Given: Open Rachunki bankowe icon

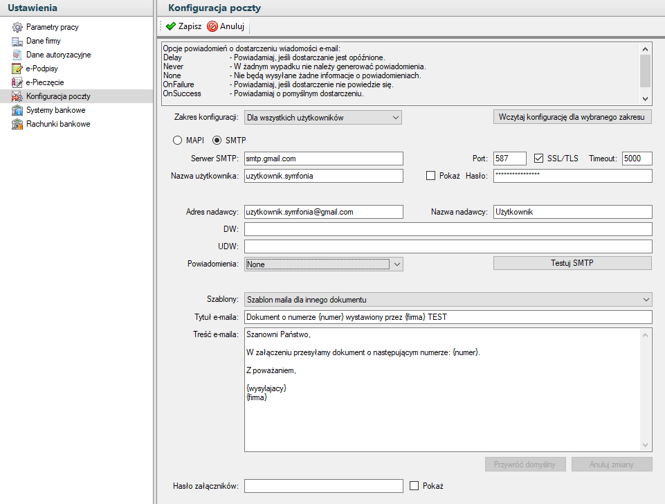Looking at the screenshot, I should point(17,125).
